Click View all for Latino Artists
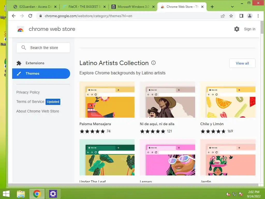Screen dimensions: 265x199 point(242,63)
